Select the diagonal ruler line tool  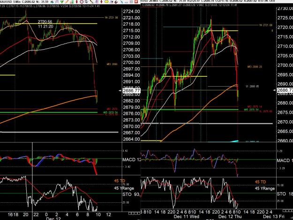[91, 2]
